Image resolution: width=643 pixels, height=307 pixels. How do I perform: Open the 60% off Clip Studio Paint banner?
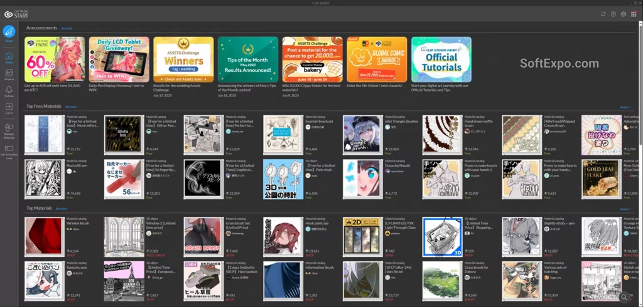54,59
